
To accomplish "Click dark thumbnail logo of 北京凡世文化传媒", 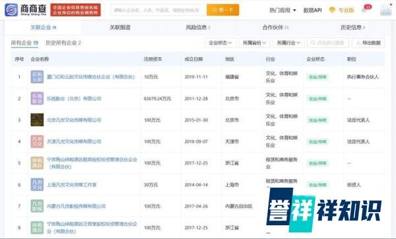I will (x=37, y=120).
